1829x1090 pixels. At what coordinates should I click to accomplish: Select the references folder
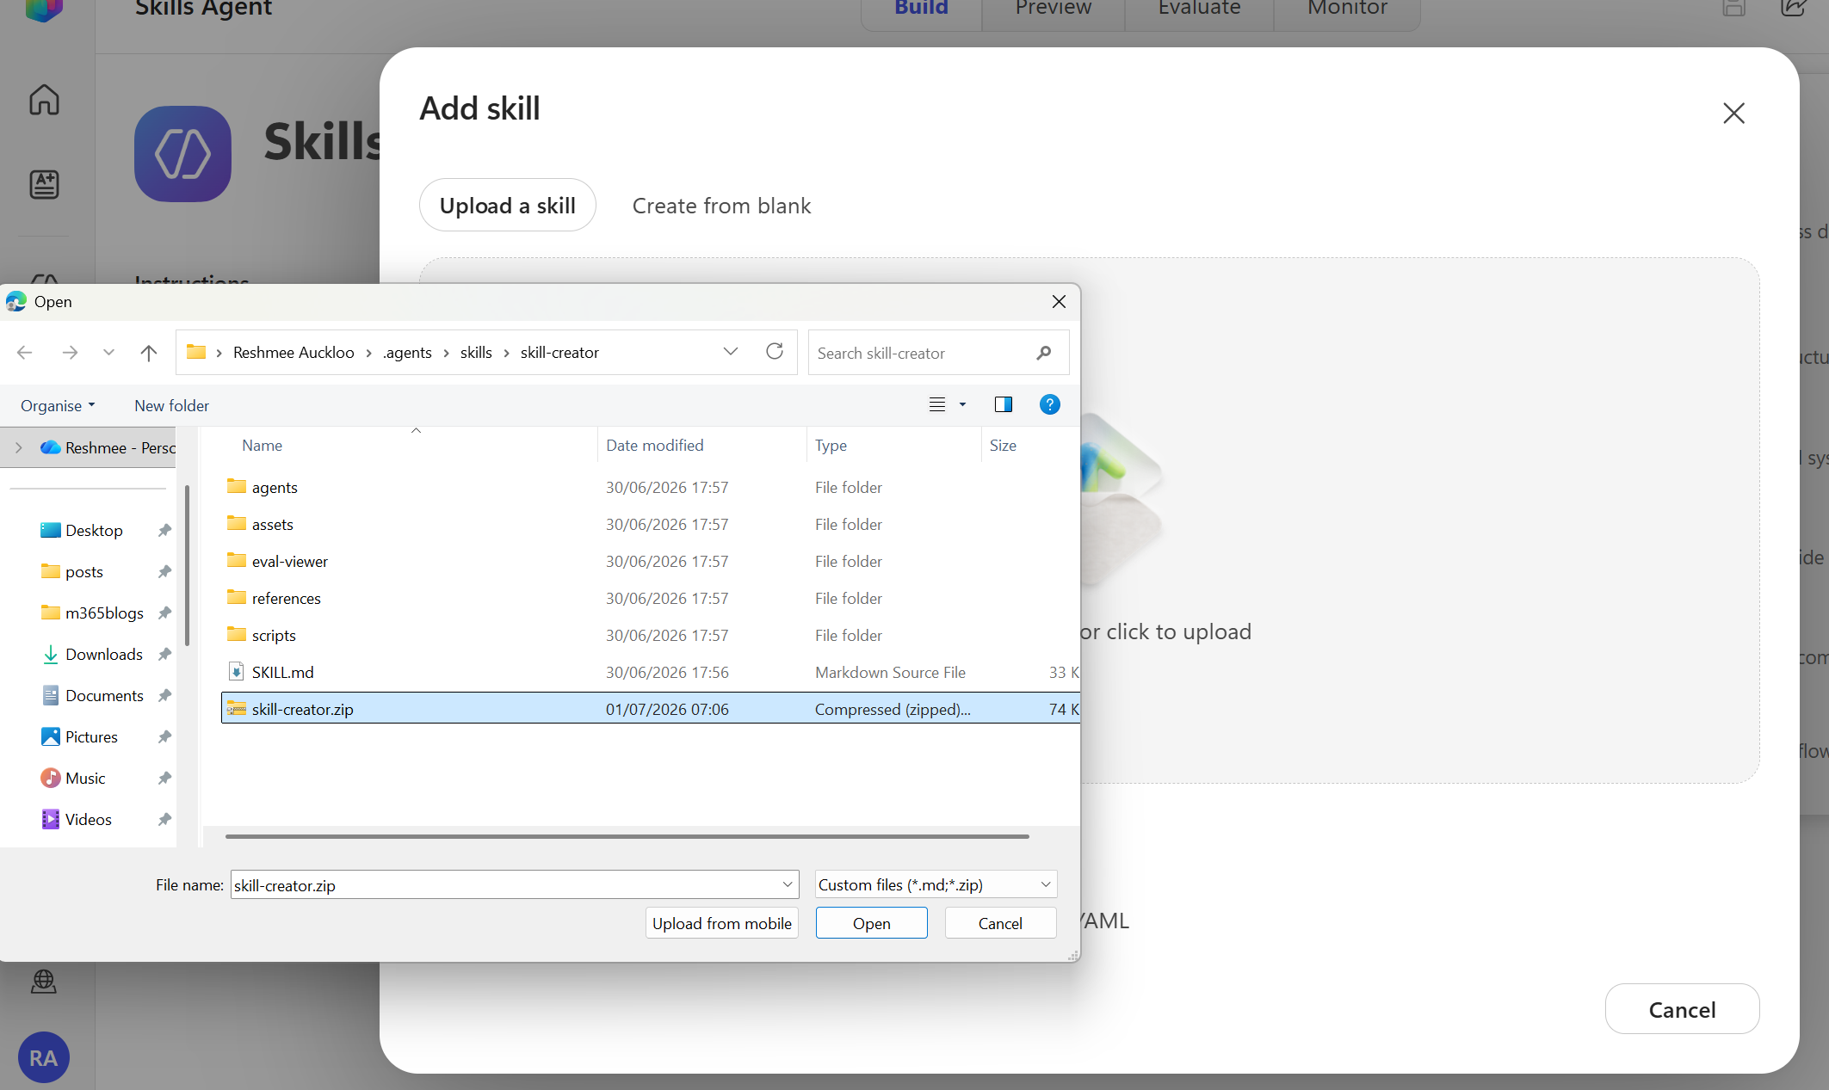(650, 598)
